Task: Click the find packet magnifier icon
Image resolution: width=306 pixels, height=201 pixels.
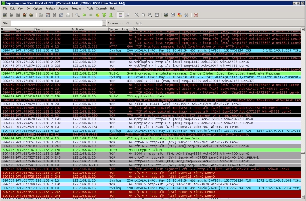Action: click(x=78, y=15)
